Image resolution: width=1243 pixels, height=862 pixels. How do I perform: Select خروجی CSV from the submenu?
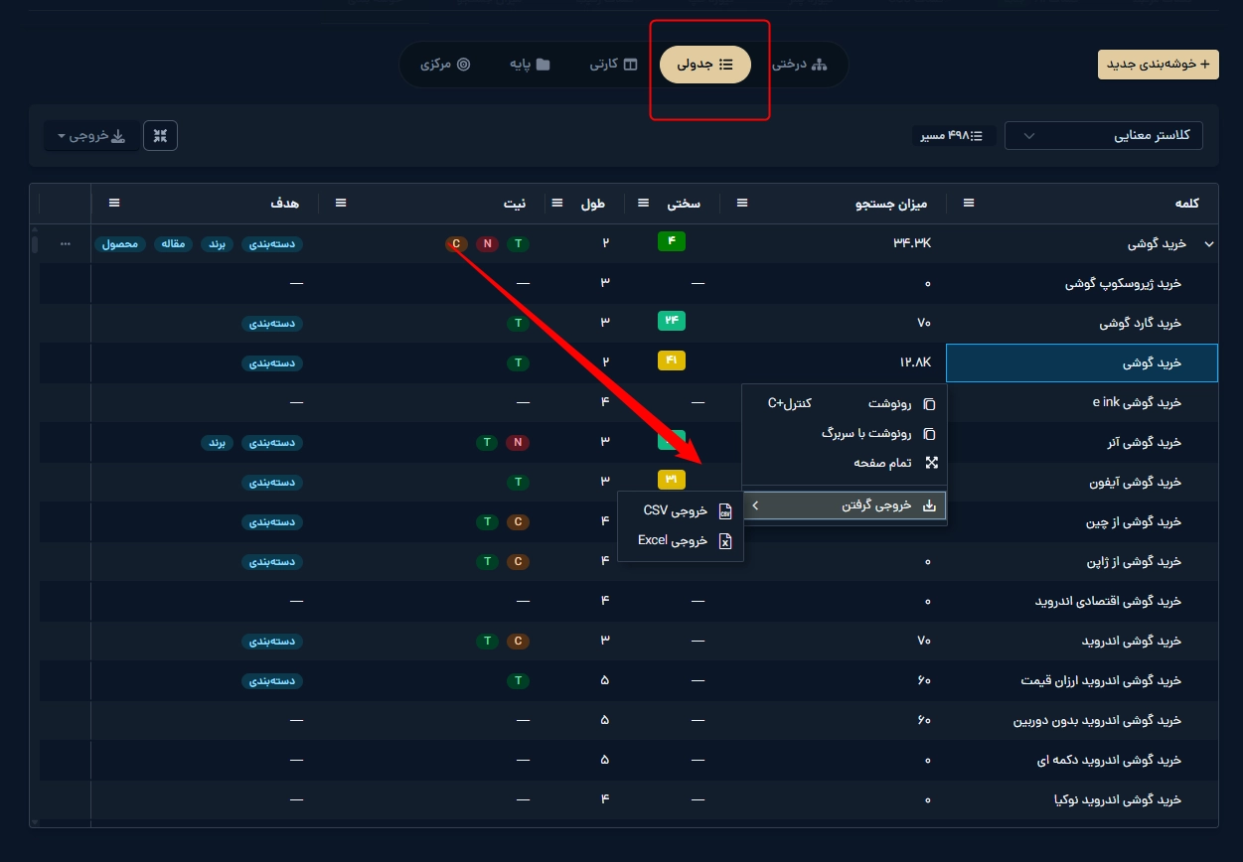[x=681, y=511]
